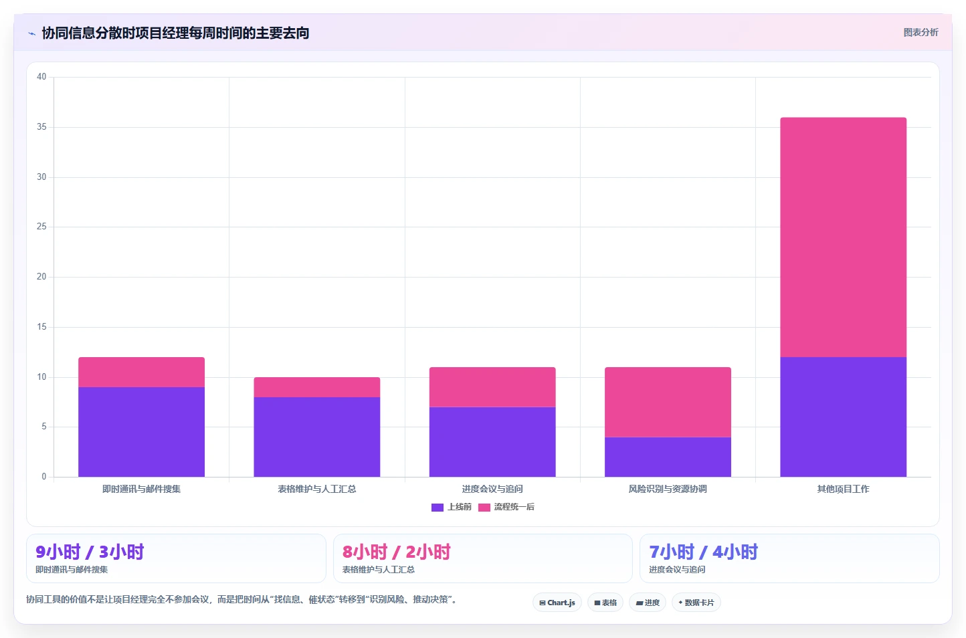Click the purple bar for 风险识别与资源协调
Viewport: 966px width, 638px height.
[668, 457]
